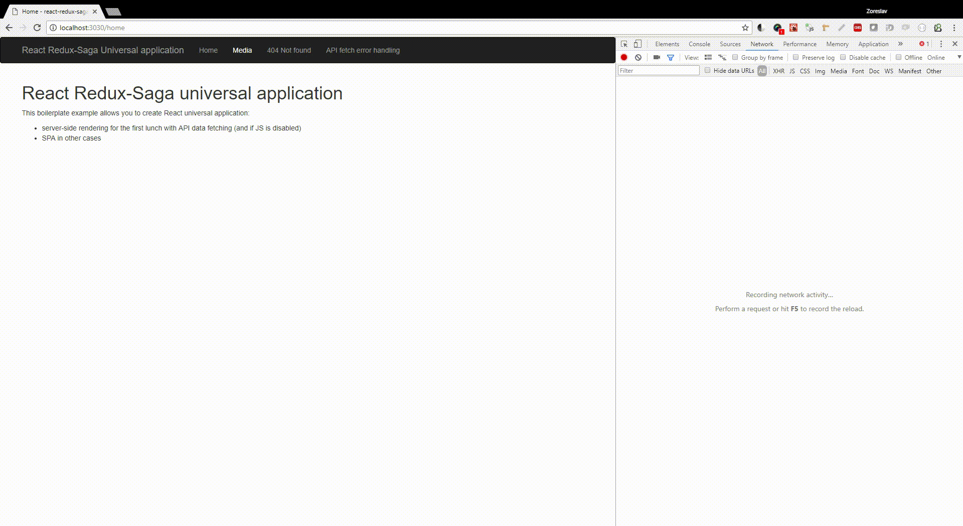Click the red paw print extension icon
Viewport: 963px width, 526px height.
coord(793,28)
